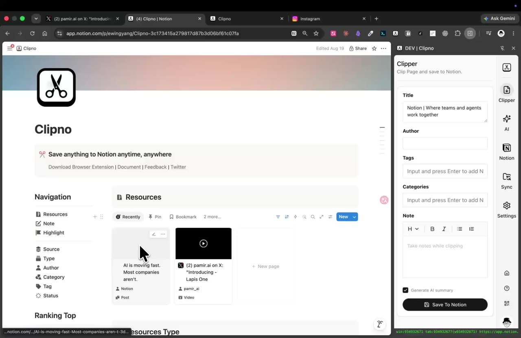Edit the AI is moving fast card
Viewport: 521px width, 338px height.
[x=154, y=234]
